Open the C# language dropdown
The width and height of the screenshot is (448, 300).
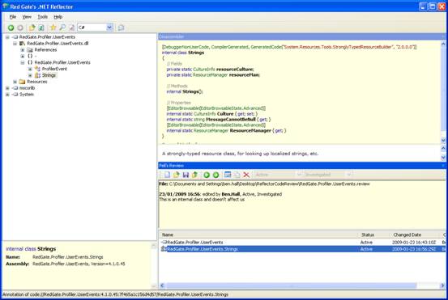click(x=109, y=27)
